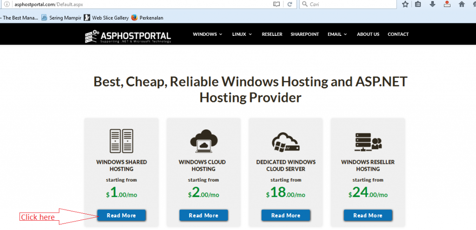
Task: Click the Windows Shared Hosting server icon
Action: point(121,141)
